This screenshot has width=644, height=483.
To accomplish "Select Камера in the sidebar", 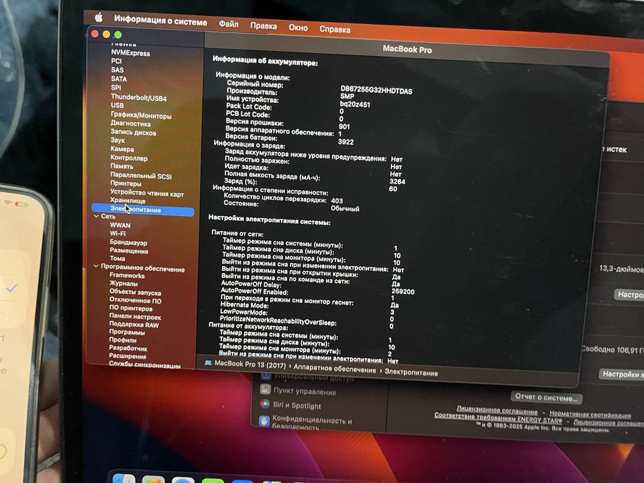I will click(122, 149).
